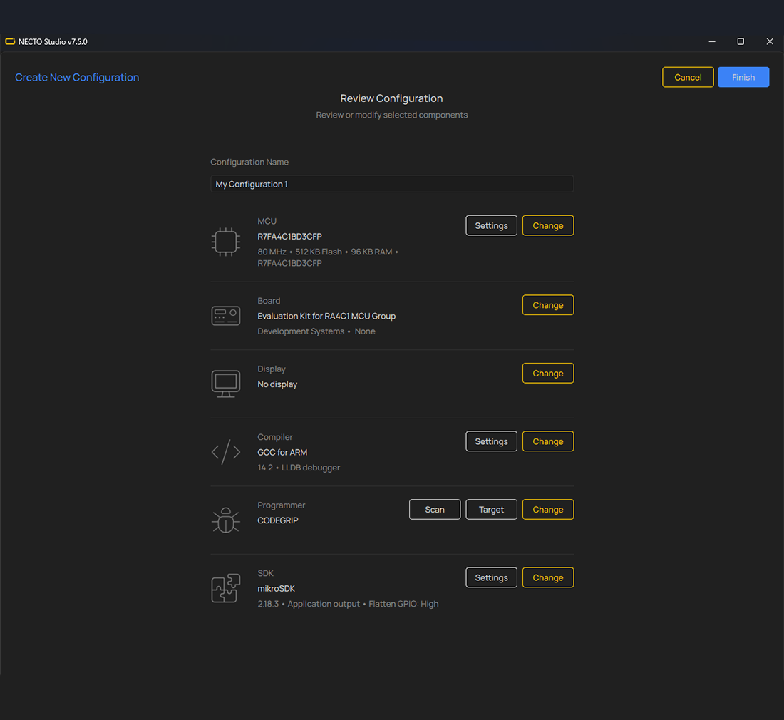Finish creating the configuration

point(743,77)
